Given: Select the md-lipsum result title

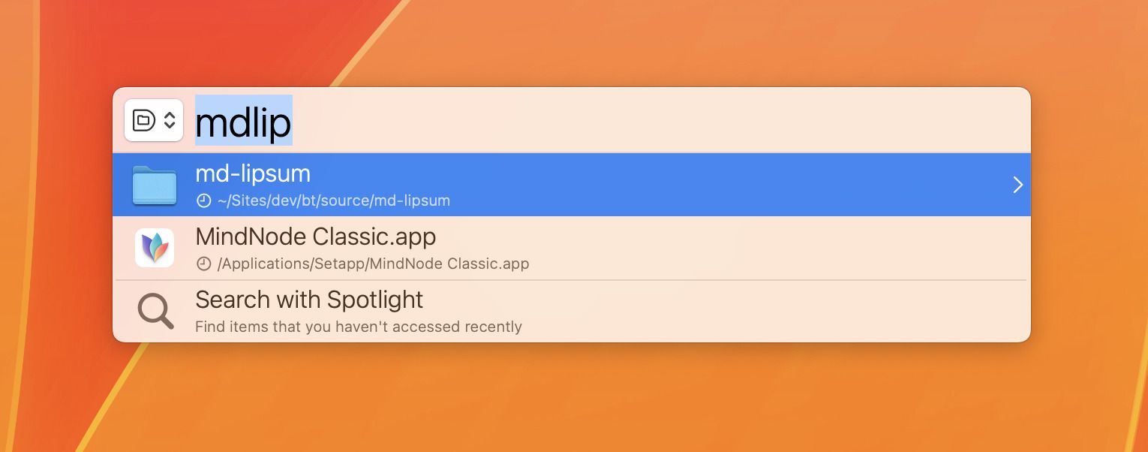Looking at the screenshot, I should pos(252,173).
